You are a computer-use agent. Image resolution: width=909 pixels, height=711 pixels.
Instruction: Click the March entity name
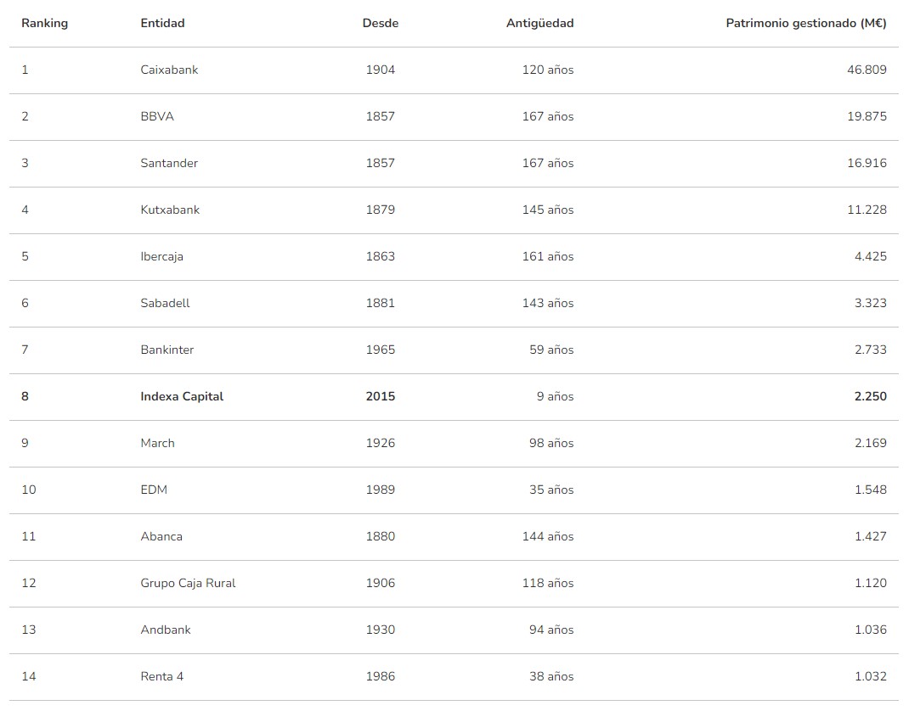(157, 443)
